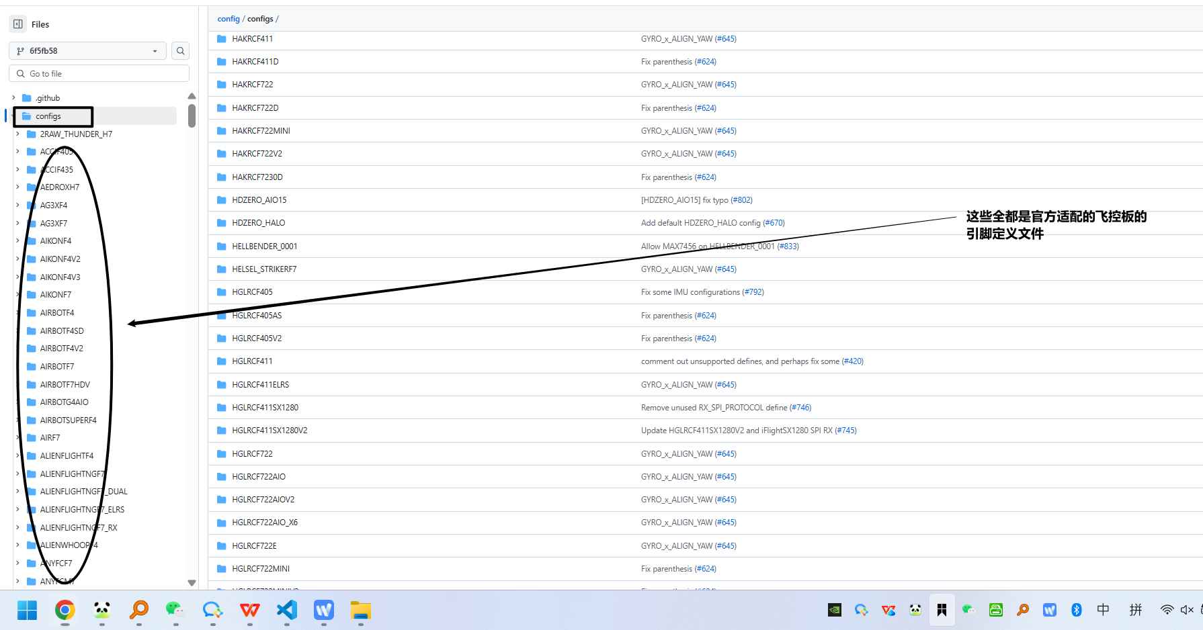Image resolution: width=1203 pixels, height=630 pixels.
Task: Open Visual Studio Code from taskbar
Action: click(x=287, y=610)
